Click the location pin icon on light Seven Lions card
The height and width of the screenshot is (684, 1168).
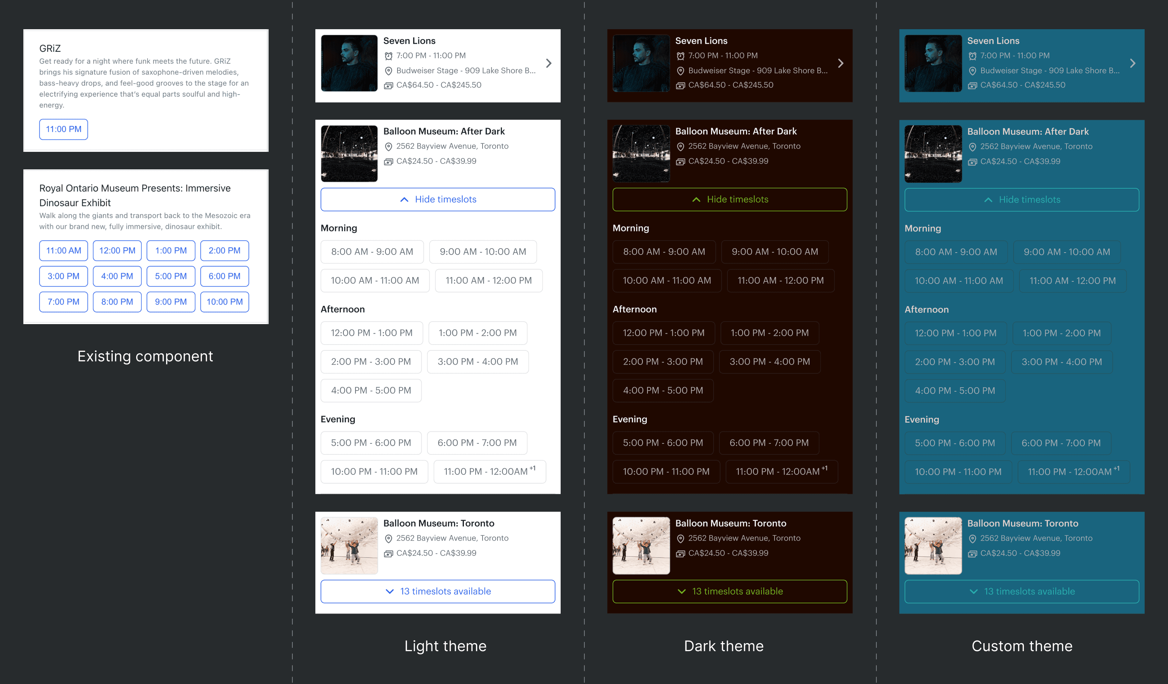coord(388,71)
